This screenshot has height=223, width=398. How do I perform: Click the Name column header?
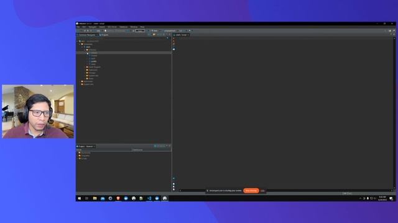click(x=104, y=150)
